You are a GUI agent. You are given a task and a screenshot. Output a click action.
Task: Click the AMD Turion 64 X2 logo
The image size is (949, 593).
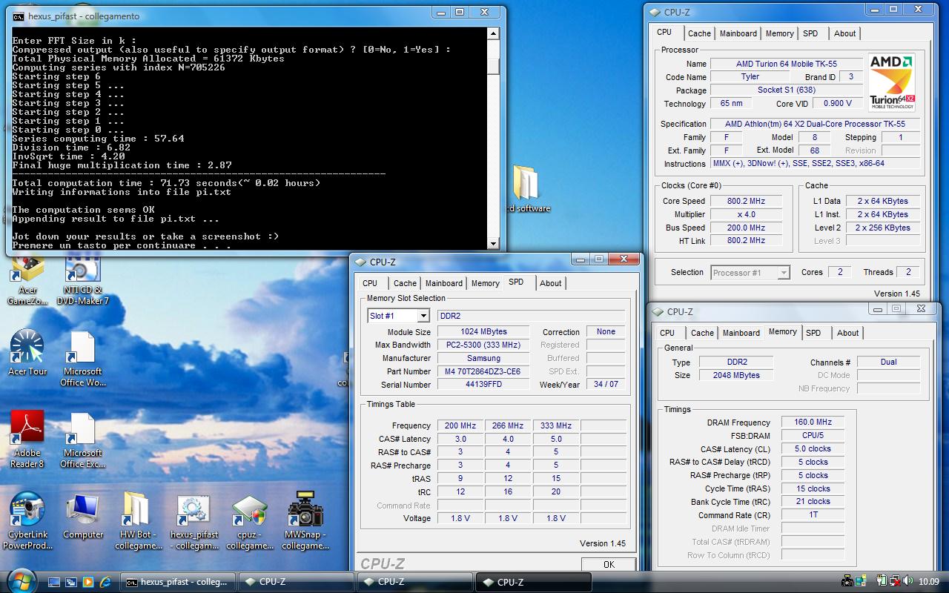pos(891,82)
